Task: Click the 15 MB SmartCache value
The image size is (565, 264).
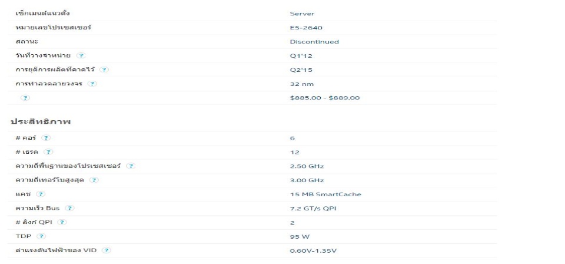Action: coord(325,194)
